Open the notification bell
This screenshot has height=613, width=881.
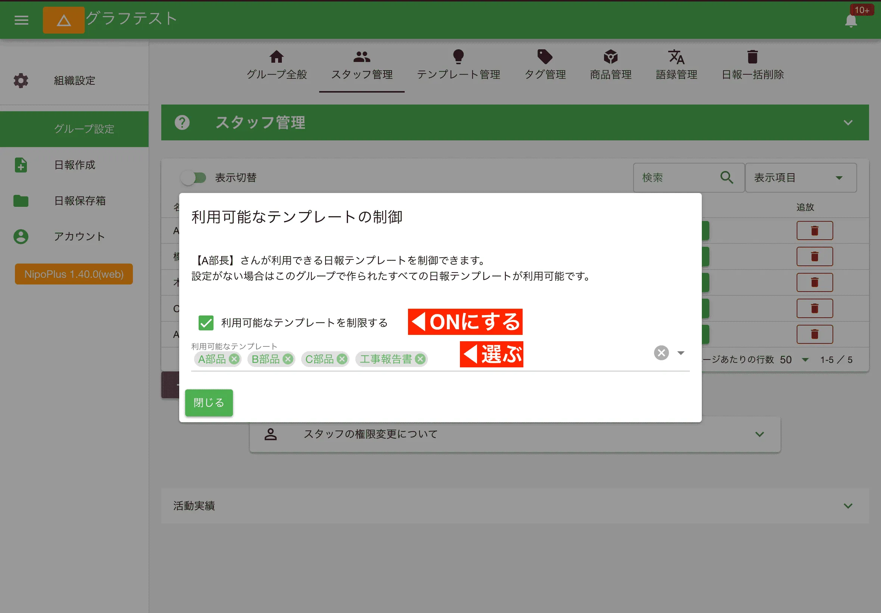click(x=851, y=21)
